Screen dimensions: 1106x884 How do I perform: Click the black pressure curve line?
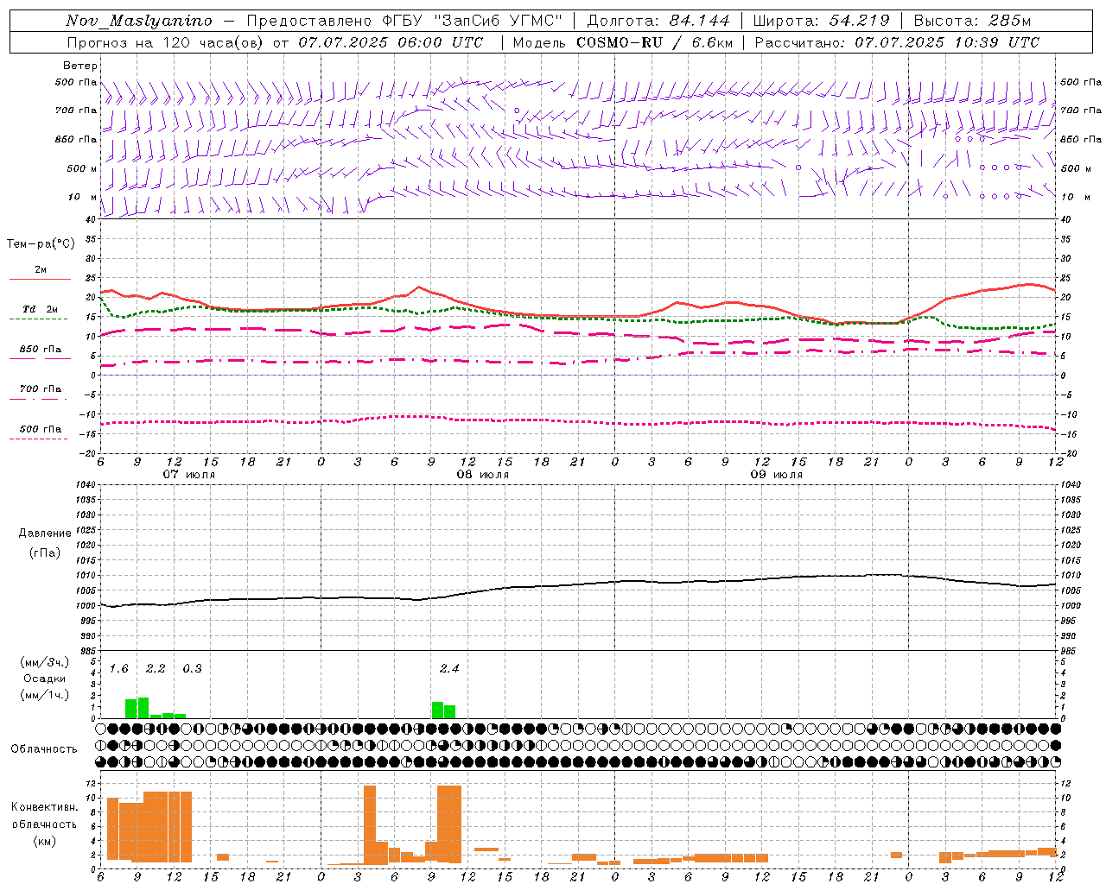[x=577, y=586]
